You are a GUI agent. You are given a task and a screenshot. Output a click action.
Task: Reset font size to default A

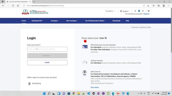point(139,11)
